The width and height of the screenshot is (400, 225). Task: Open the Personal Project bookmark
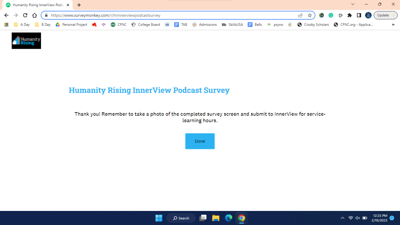(x=71, y=25)
